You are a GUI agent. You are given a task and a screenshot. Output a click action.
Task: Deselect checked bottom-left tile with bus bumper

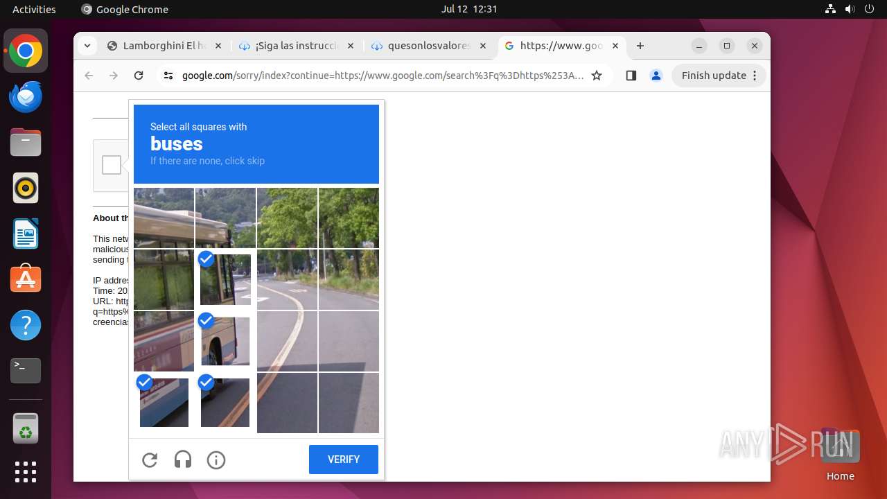pos(164,403)
